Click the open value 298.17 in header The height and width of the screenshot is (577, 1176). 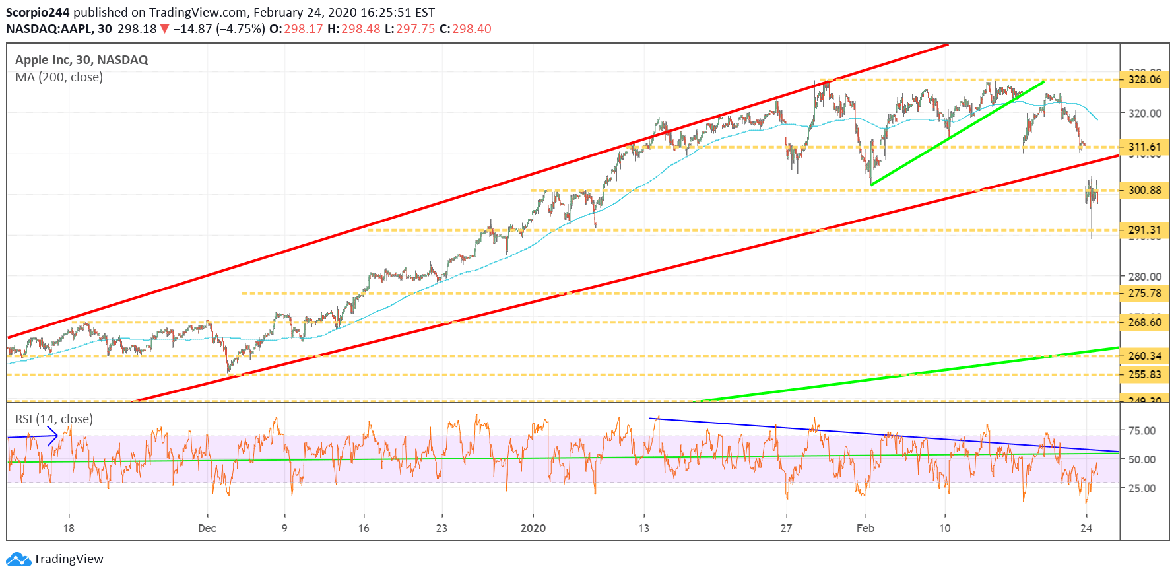pyautogui.click(x=304, y=29)
